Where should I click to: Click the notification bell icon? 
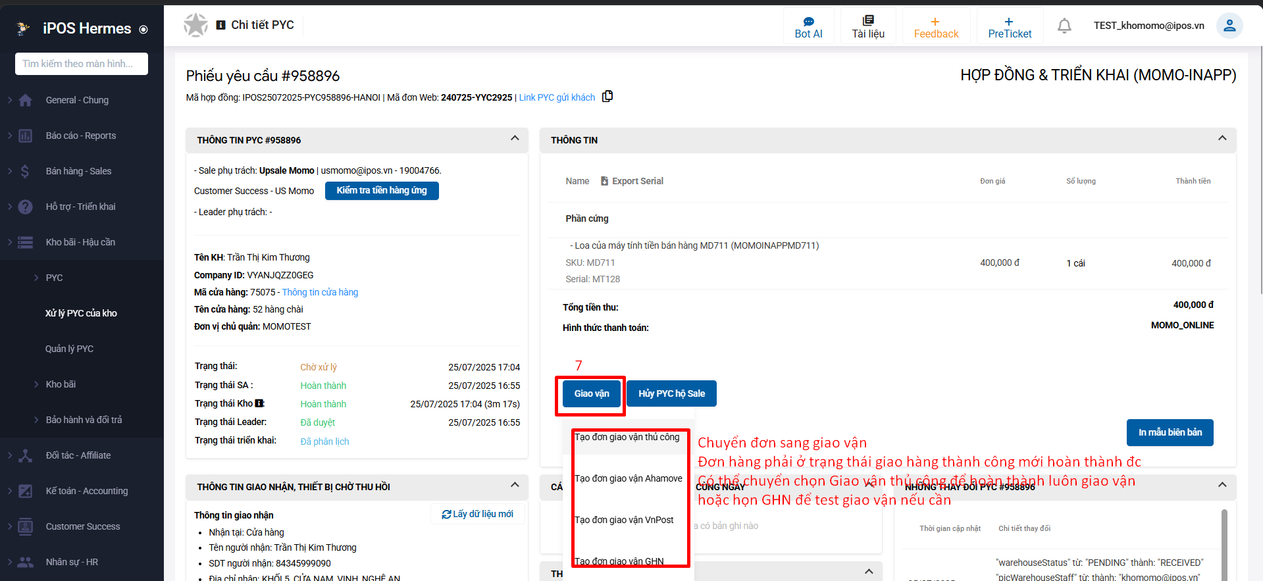coord(1064,26)
